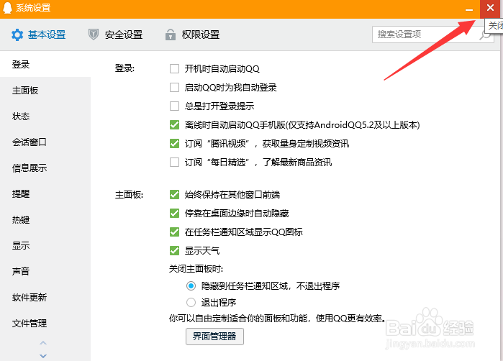Click the gear icon of 基本设置

pyautogui.click(x=17, y=35)
